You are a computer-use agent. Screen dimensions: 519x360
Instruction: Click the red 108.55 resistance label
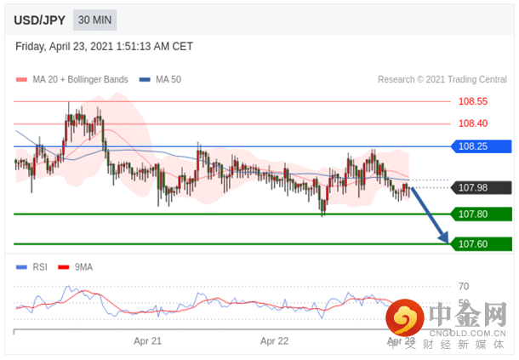coord(473,101)
